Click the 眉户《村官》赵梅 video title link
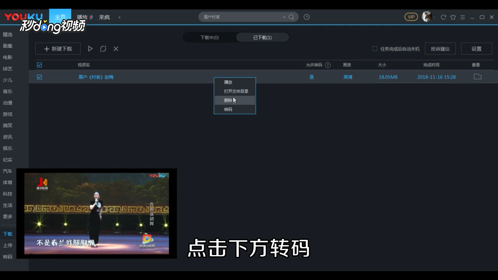The width and height of the screenshot is (498, 280). (x=96, y=77)
